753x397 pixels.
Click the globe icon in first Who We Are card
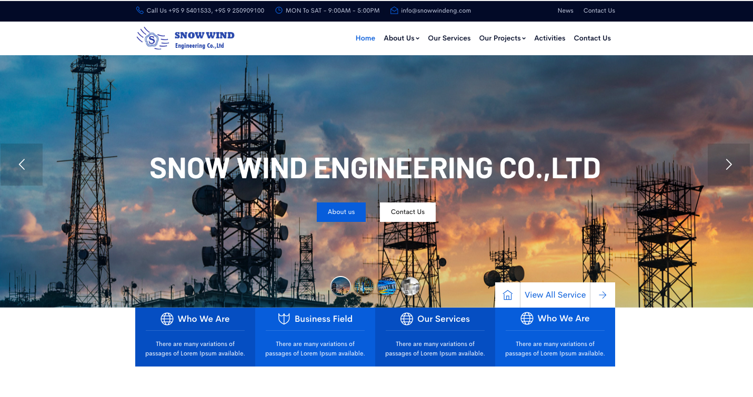pyautogui.click(x=167, y=319)
